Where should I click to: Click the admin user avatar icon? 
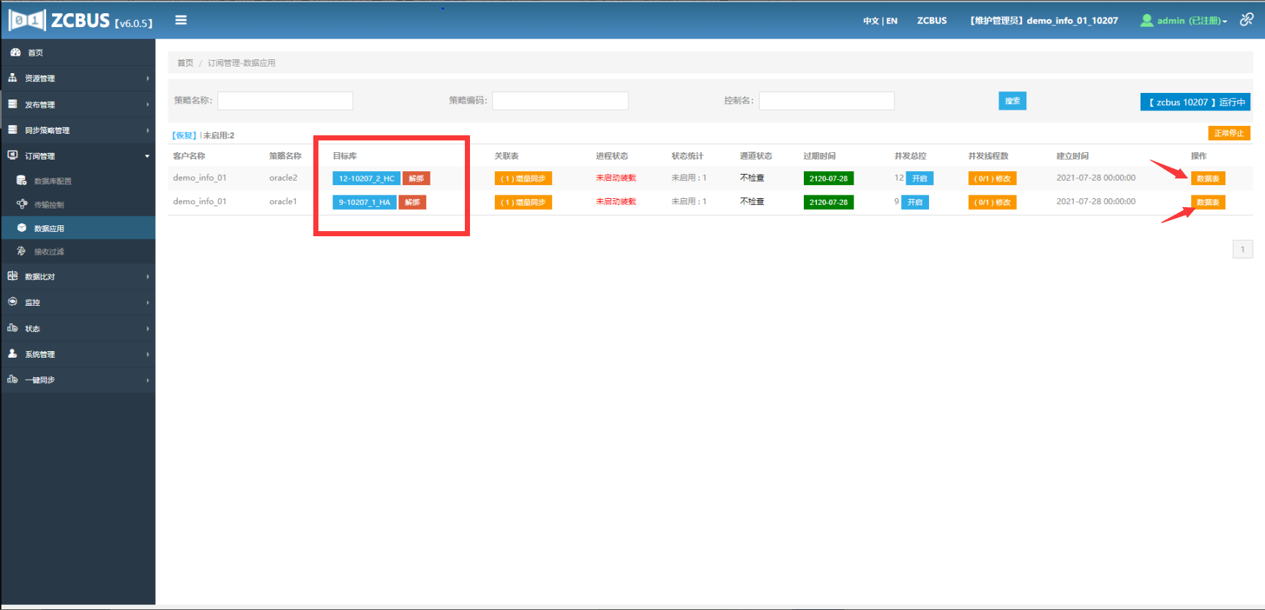click(x=1146, y=20)
